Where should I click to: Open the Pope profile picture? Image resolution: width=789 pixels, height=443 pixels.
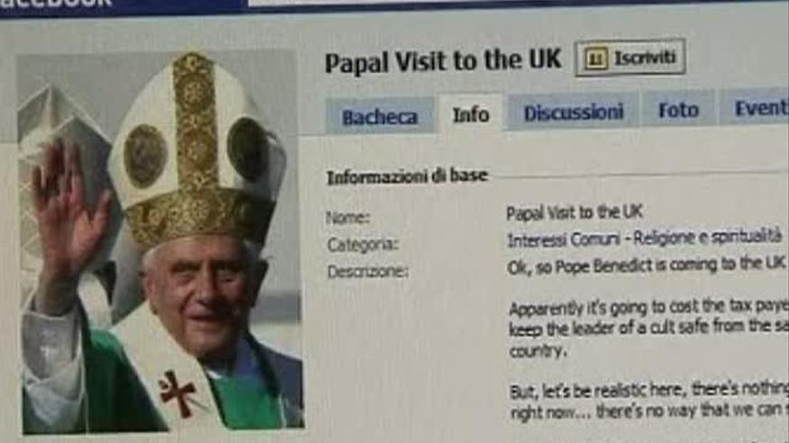[161, 241]
